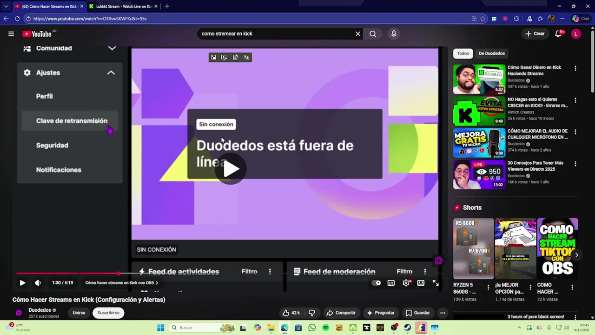
Task: Switch to theater mode view
Action: point(421,283)
